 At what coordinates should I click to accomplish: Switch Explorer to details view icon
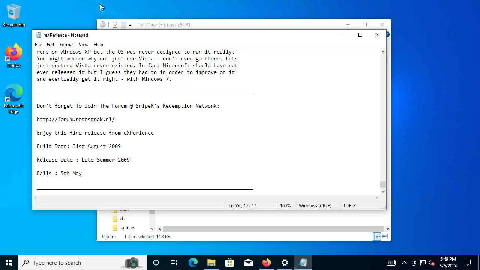point(377,236)
